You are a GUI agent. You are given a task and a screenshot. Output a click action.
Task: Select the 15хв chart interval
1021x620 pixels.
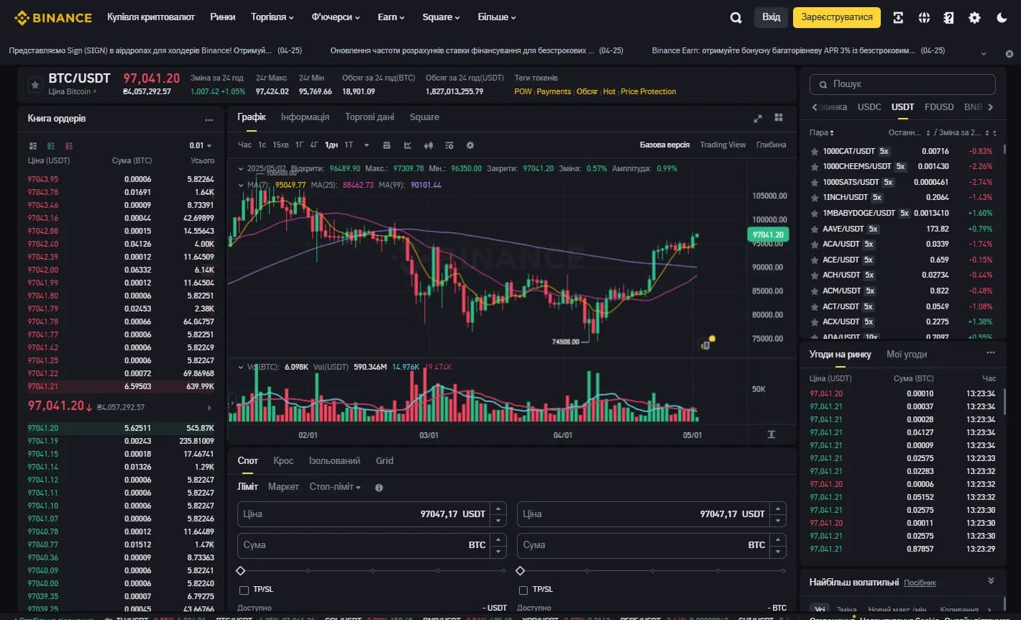280,145
